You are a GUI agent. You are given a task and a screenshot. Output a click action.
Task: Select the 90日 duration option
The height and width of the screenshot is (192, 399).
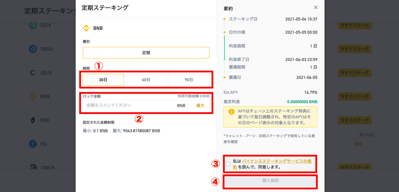tap(189, 80)
